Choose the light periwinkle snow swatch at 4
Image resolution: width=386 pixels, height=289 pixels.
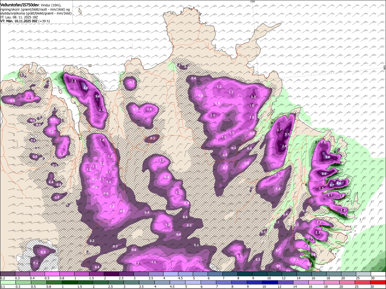coord(171,273)
